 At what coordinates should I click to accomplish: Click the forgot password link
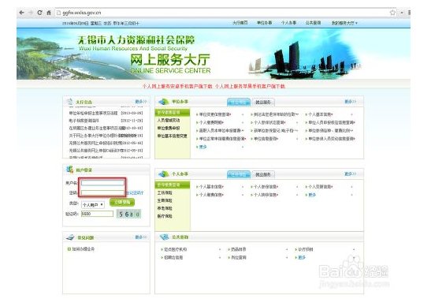(x=135, y=192)
